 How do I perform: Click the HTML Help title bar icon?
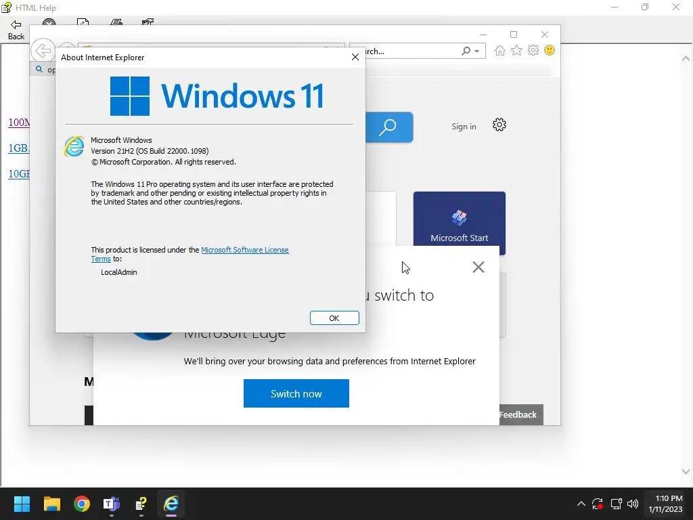[6, 7]
